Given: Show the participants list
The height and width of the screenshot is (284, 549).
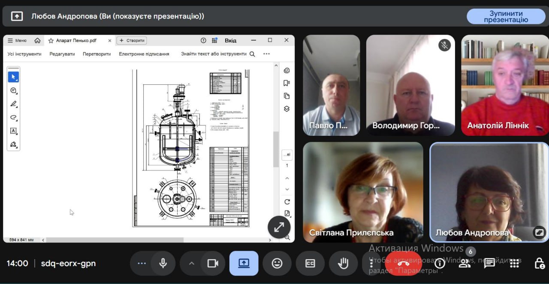Looking at the screenshot, I should click(465, 263).
